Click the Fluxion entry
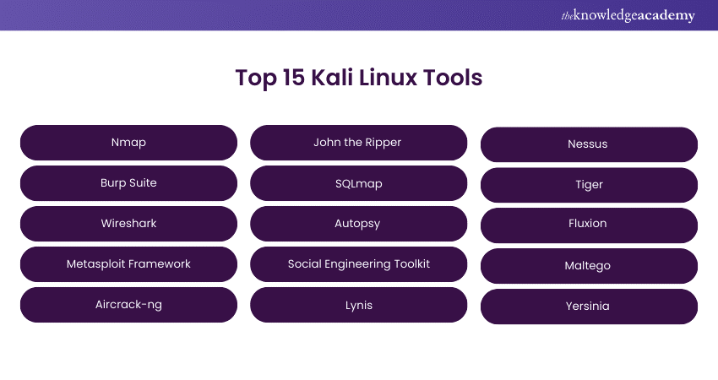The height and width of the screenshot is (380, 718). (x=589, y=225)
